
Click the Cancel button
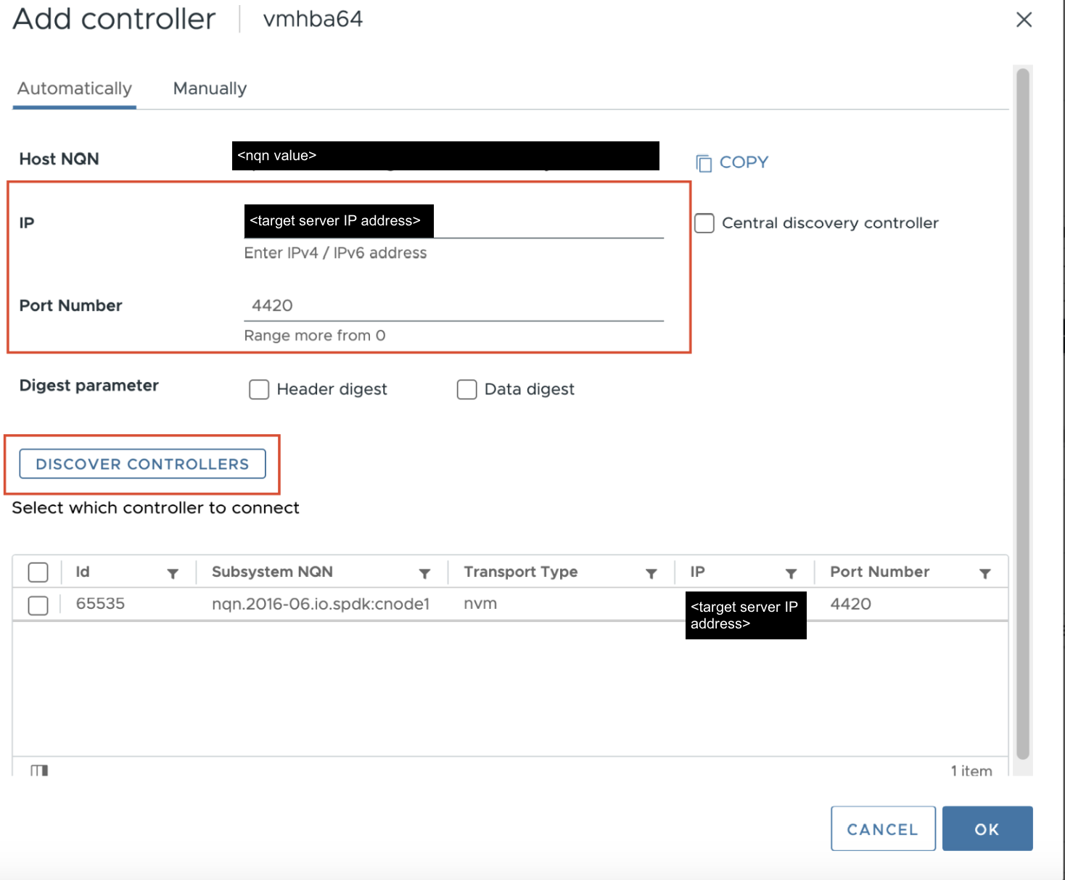[x=882, y=829]
